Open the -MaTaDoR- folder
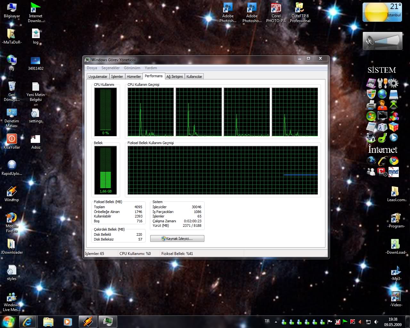This screenshot has width=410, height=328. tap(12, 36)
